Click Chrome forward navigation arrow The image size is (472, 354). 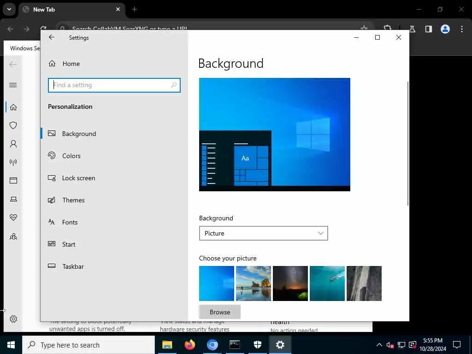[26, 29]
